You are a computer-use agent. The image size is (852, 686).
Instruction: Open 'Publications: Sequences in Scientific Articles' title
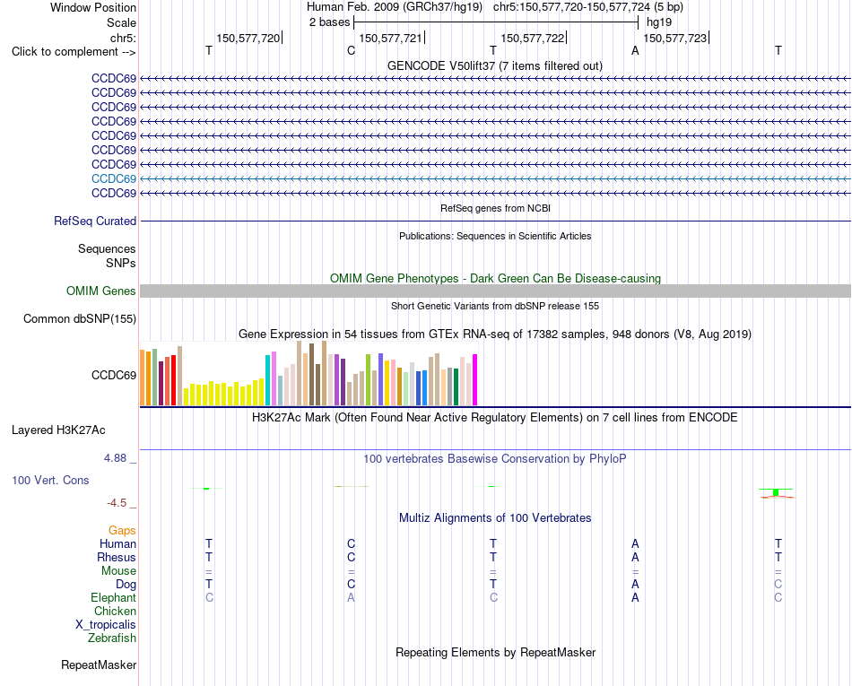(x=495, y=236)
